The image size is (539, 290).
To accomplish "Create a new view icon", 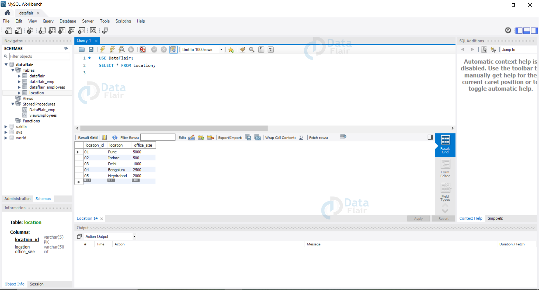I will pos(62,30).
